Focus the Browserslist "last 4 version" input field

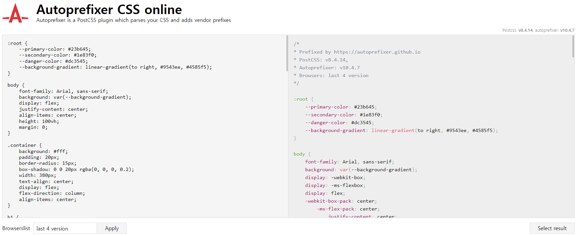point(65,228)
